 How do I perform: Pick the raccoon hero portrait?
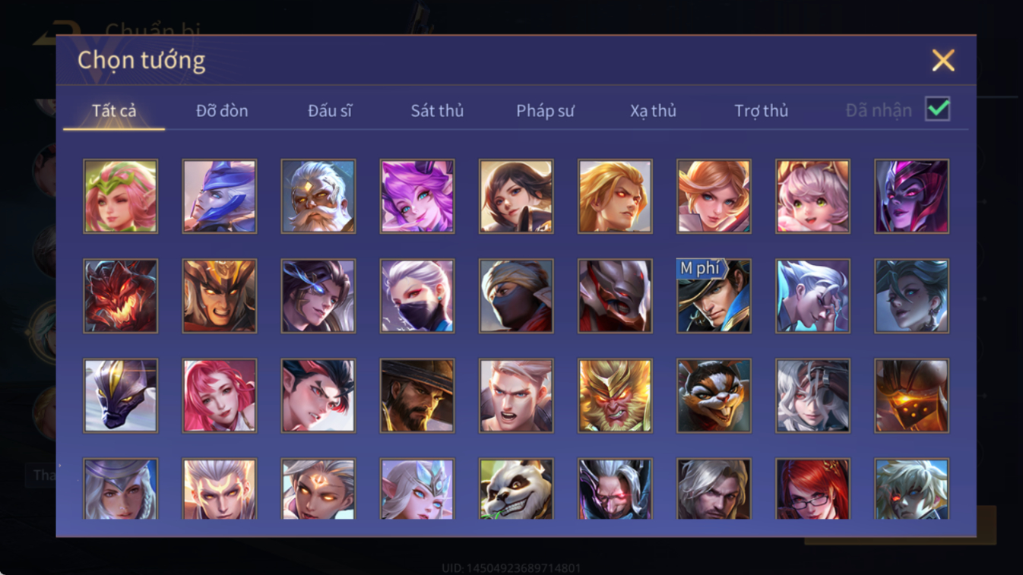pos(714,396)
